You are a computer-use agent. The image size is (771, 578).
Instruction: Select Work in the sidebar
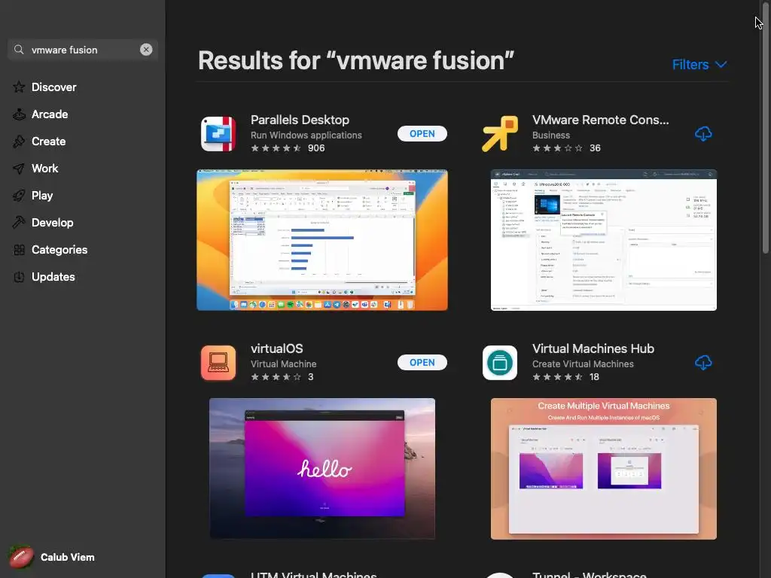click(x=44, y=168)
